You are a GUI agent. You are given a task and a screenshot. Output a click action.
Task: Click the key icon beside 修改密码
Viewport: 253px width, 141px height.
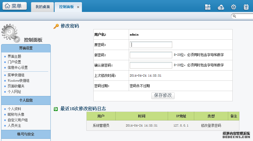point(56,26)
